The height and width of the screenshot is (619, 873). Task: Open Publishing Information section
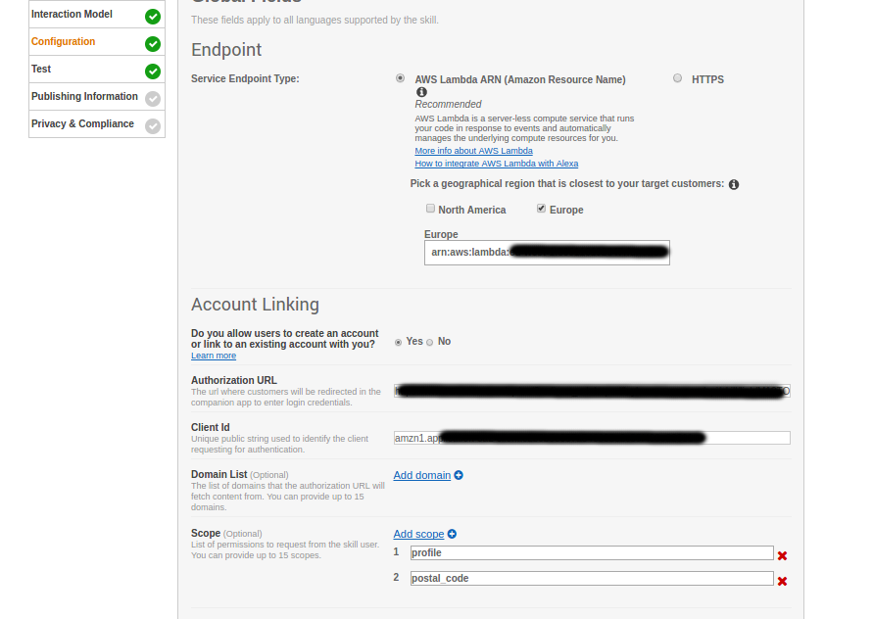click(x=97, y=97)
